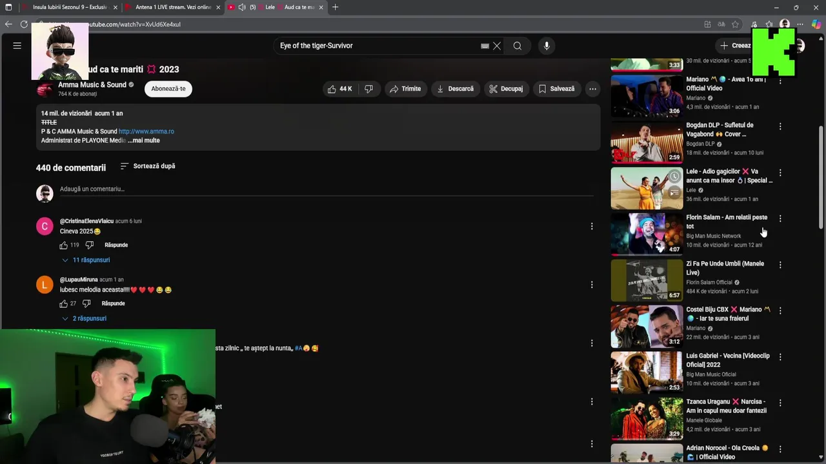Reload the page with refresh icon
The height and width of the screenshot is (464, 826).
[24, 24]
